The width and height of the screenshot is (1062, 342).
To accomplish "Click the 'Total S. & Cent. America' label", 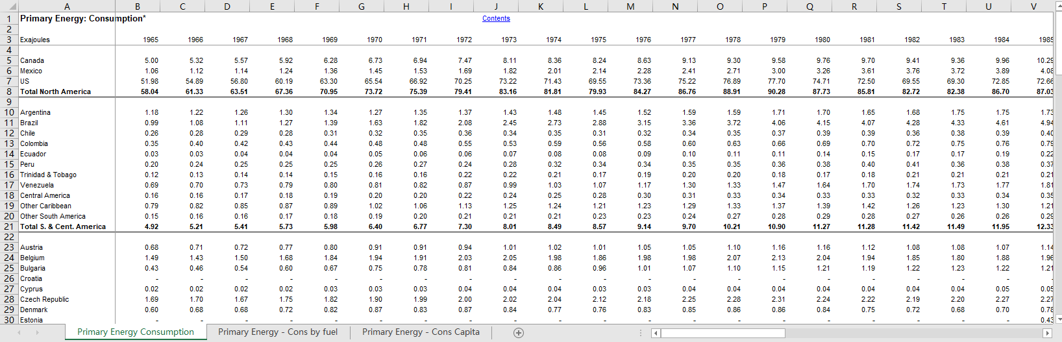I will click(x=63, y=226).
